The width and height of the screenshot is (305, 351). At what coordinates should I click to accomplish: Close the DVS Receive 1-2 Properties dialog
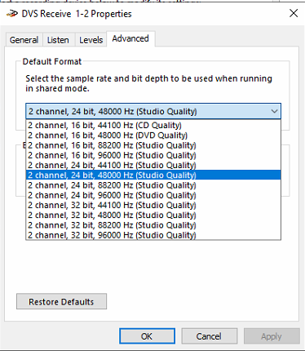pyautogui.click(x=294, y=13)
